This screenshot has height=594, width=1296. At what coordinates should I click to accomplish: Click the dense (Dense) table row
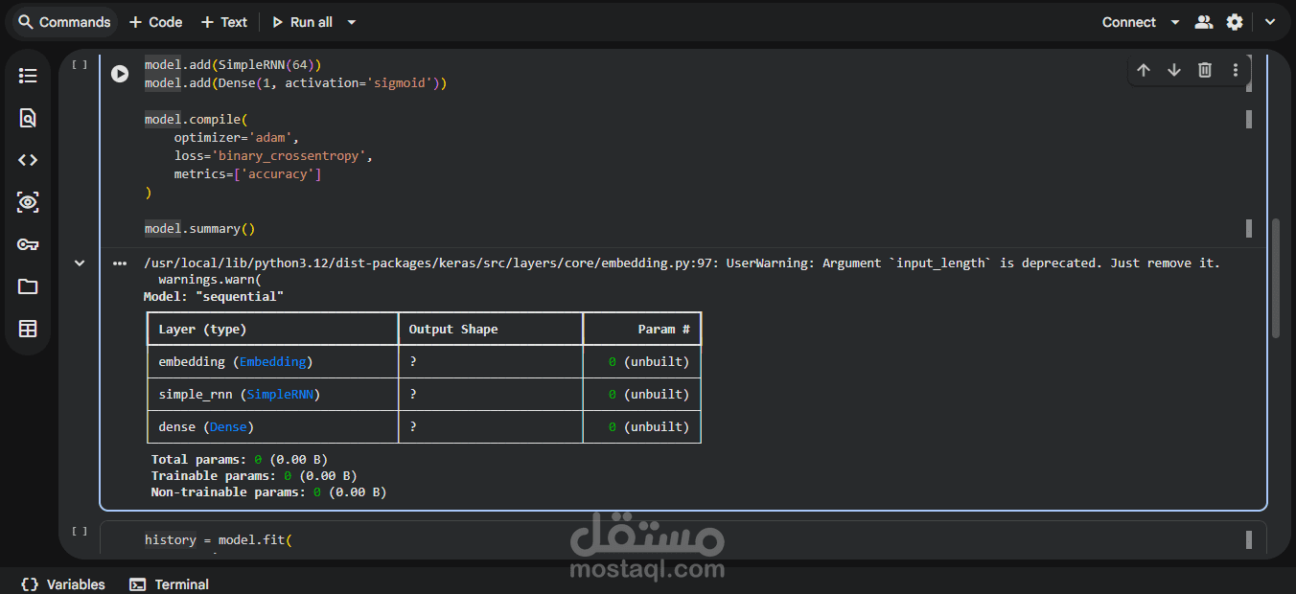(424, 426)
